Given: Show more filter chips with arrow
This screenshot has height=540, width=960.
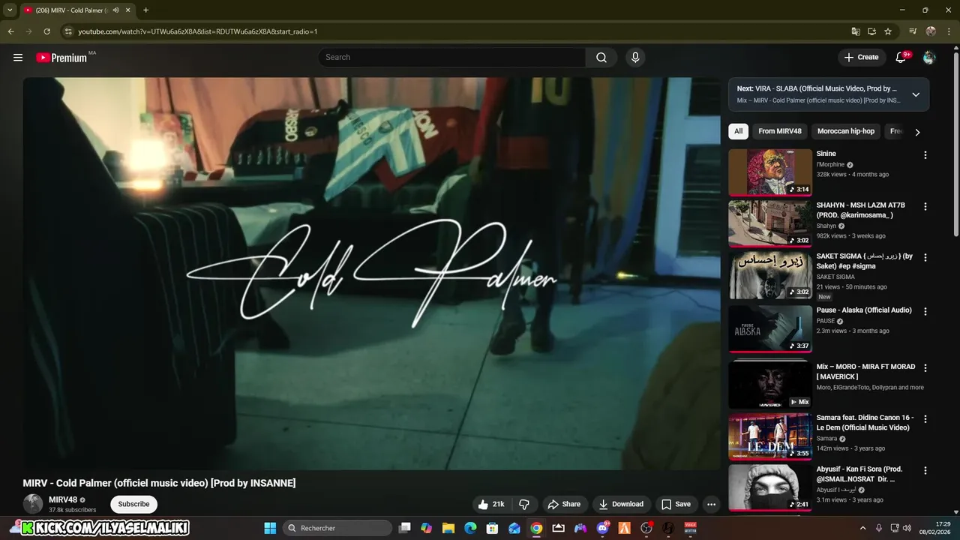Looking at the screenshot, I should 916,132.
